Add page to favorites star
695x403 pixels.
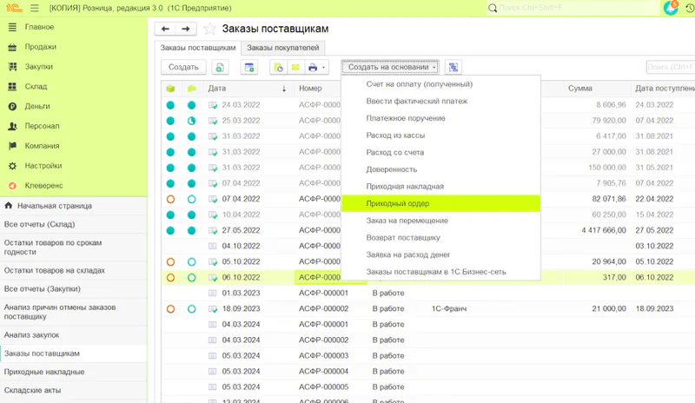208,29
